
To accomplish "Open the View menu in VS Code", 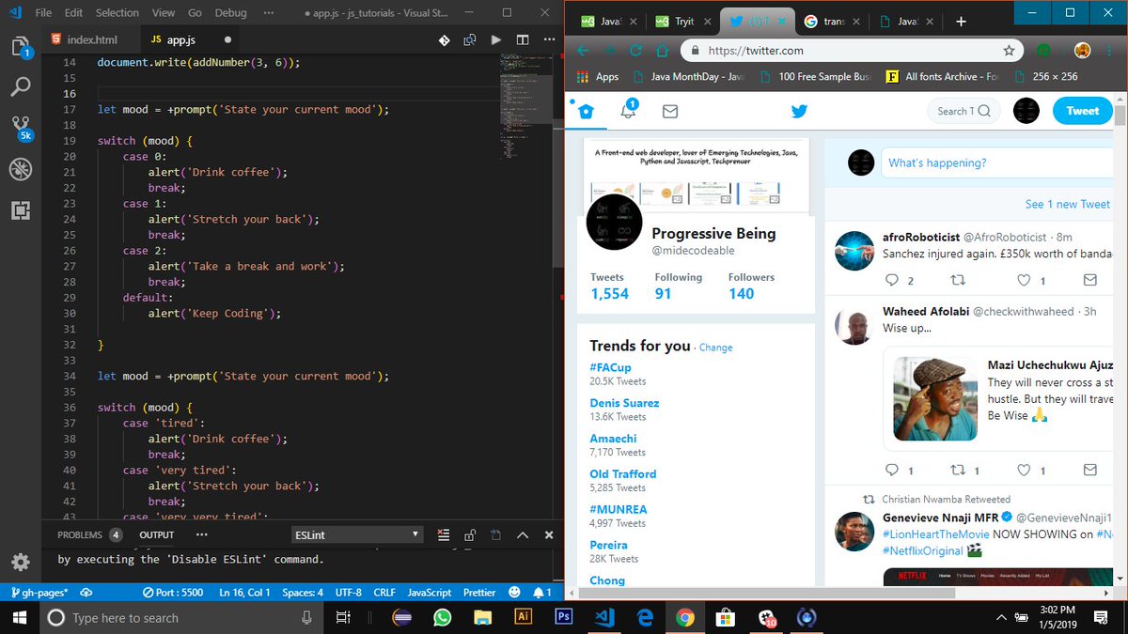I will (x=164, y=13).
